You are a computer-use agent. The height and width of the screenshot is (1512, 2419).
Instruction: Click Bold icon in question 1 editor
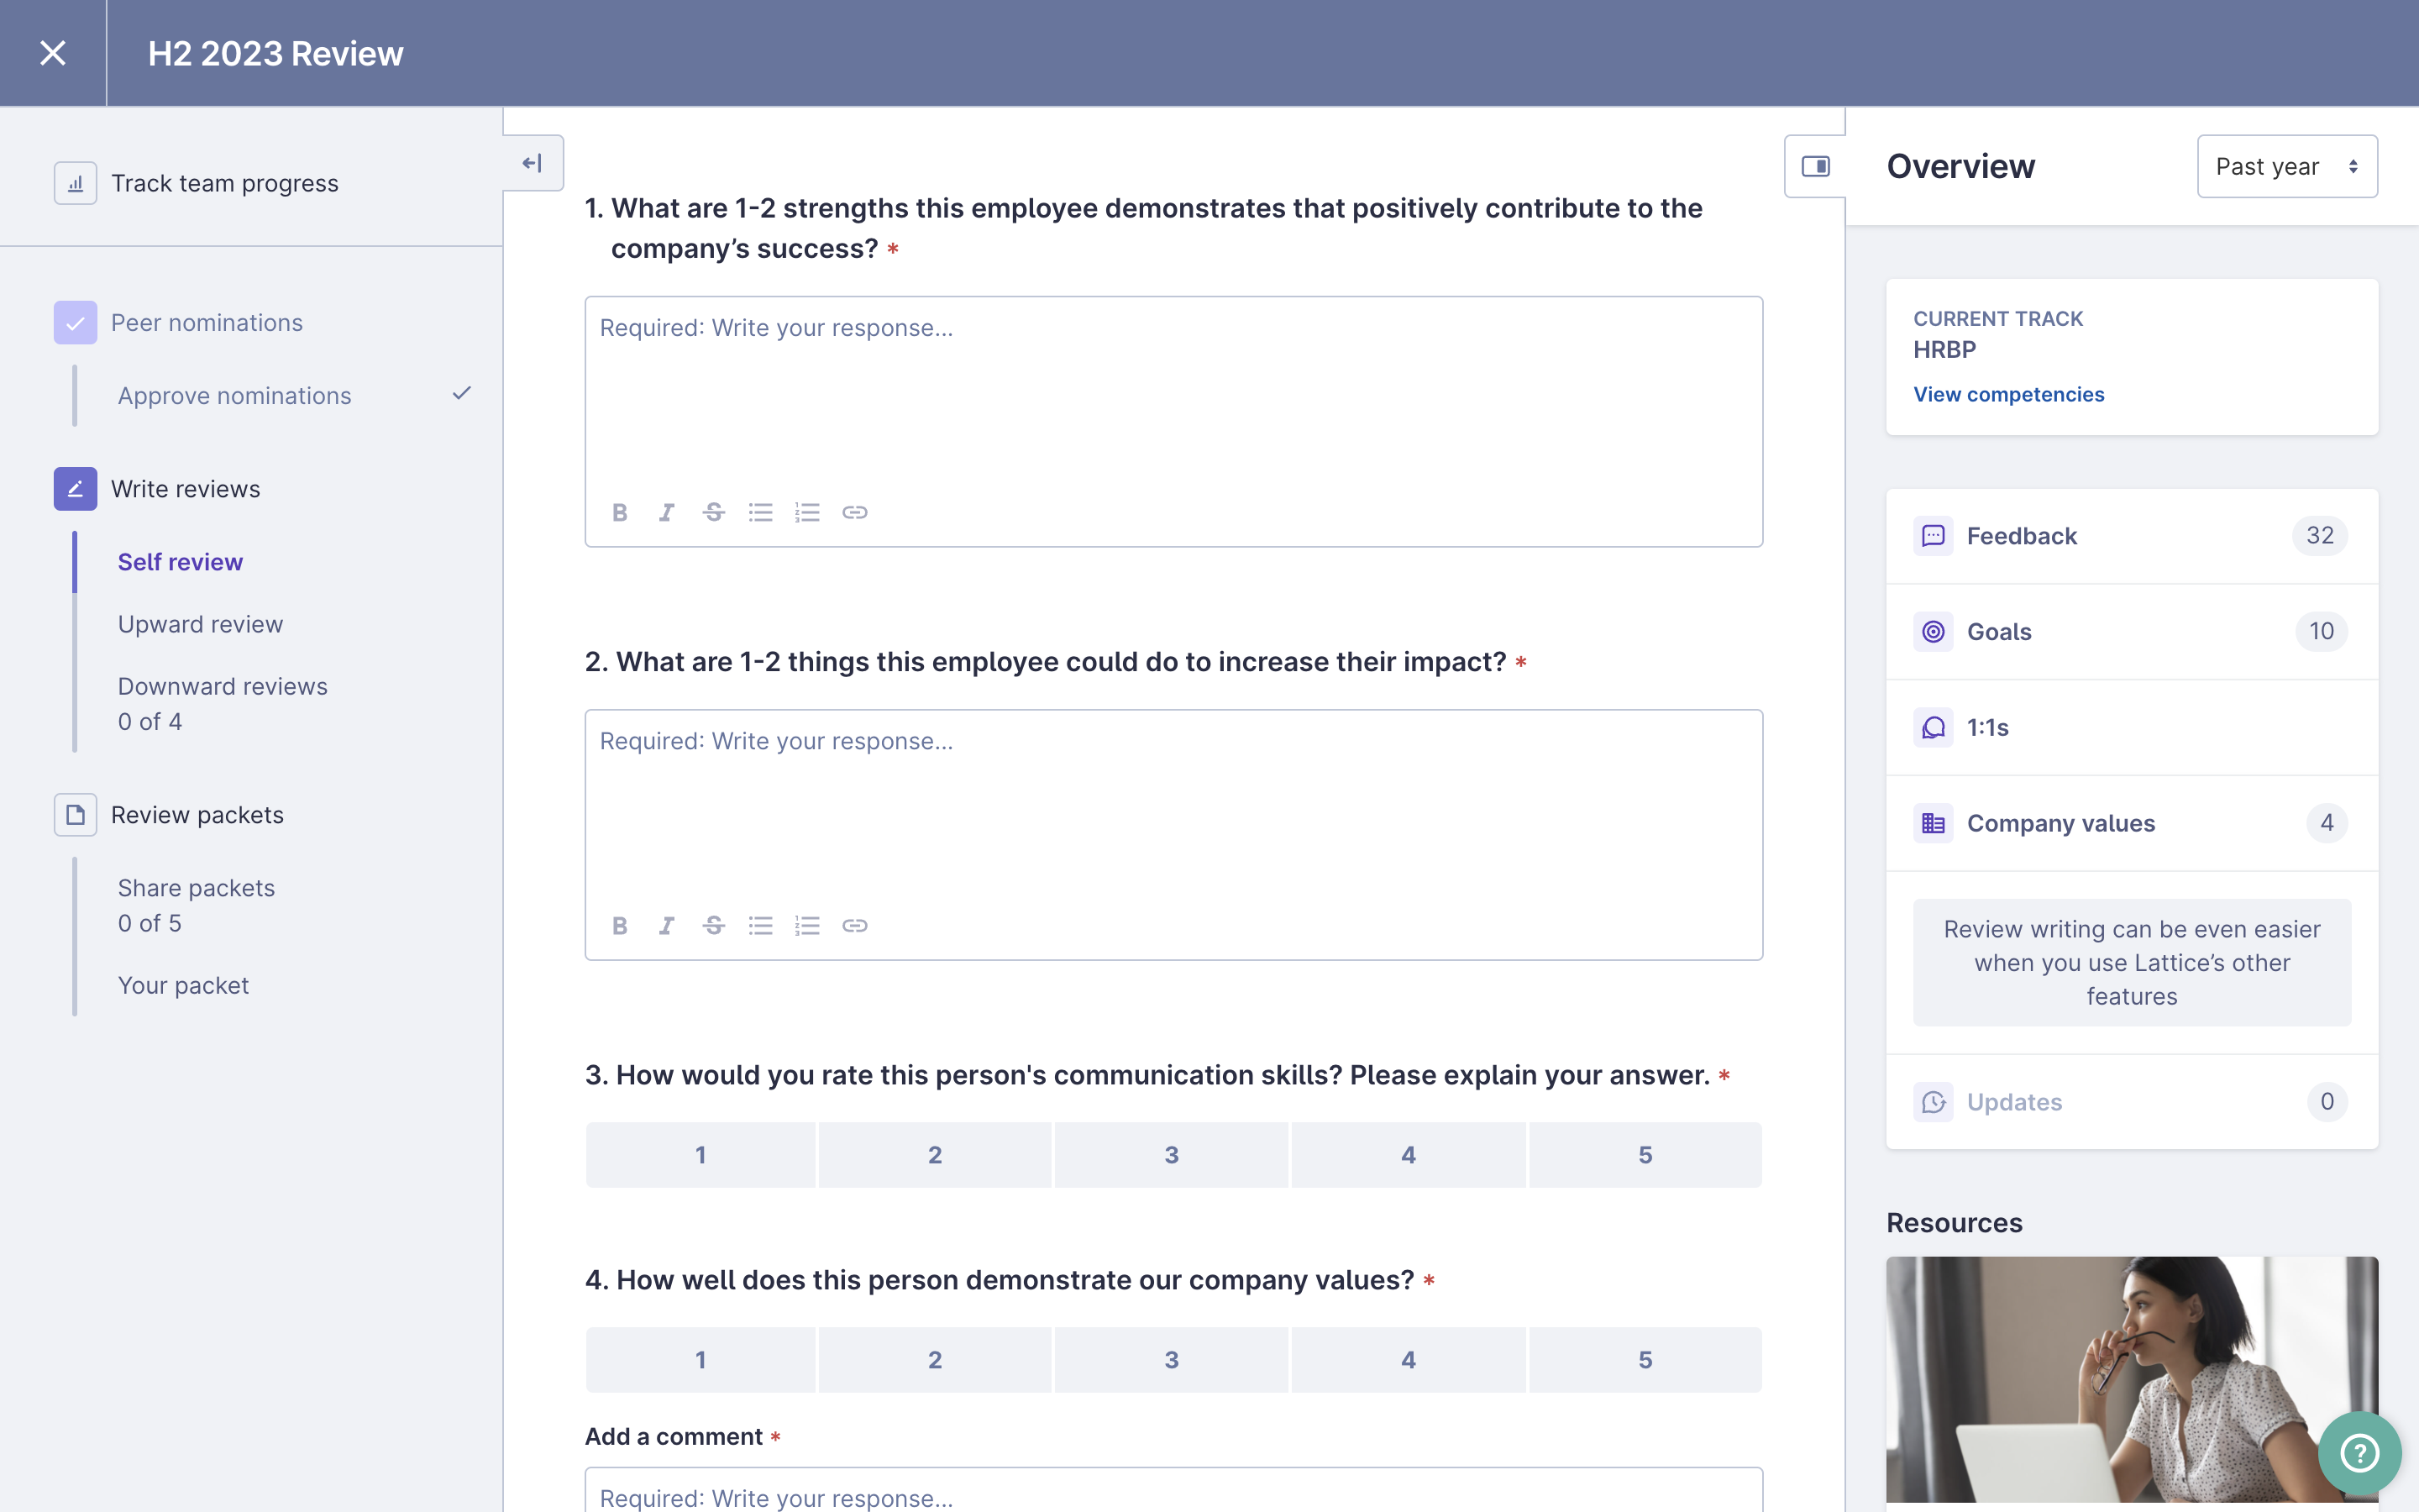(x=620, y=512)
